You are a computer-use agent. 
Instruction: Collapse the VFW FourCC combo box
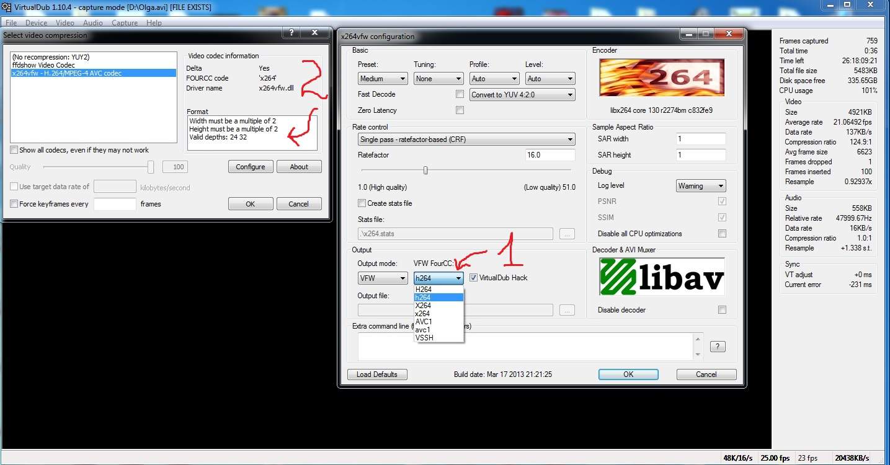click(438, 278)
